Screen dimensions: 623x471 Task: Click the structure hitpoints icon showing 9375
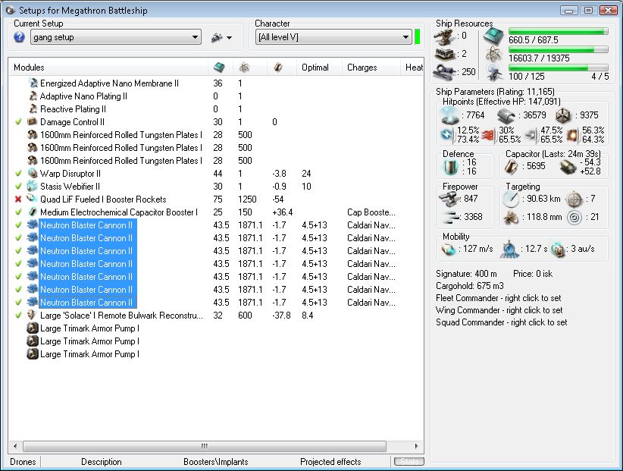[562, 115]
